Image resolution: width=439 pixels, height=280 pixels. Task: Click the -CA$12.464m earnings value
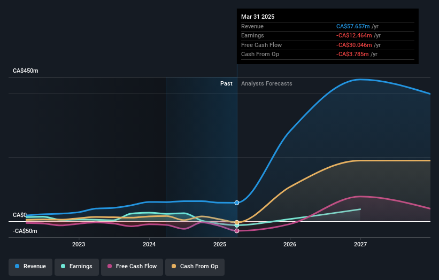pos(354,35)
